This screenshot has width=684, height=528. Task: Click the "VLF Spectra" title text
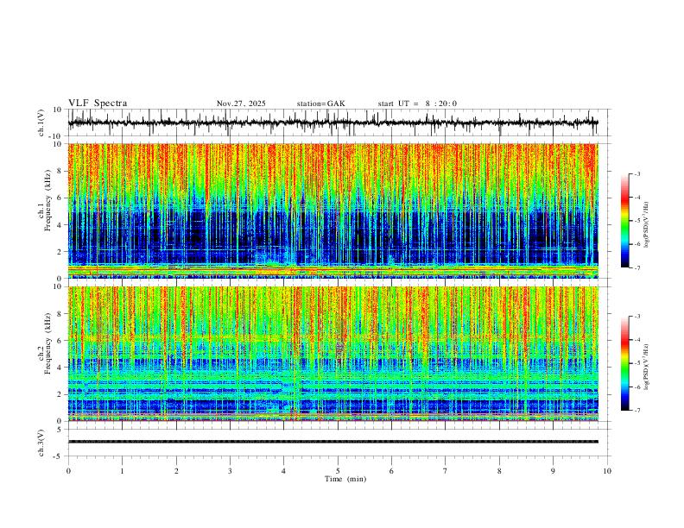pyautogui.click(x=98, y=104)
